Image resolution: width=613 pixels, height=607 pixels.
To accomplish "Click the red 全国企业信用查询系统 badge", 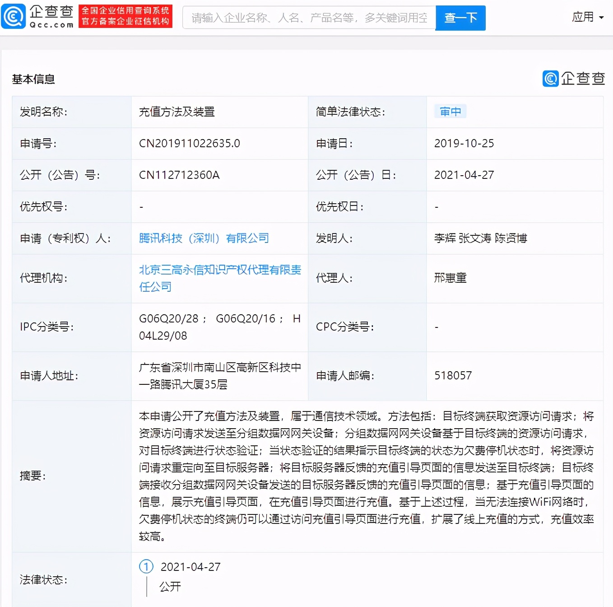I will 125,16.
